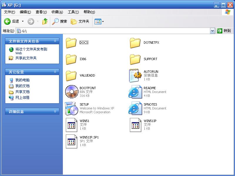Viewport: 235px width, 176px height.
Task: Collapse the 文件和文件夹任务 panel
Action: click(55, 41)
